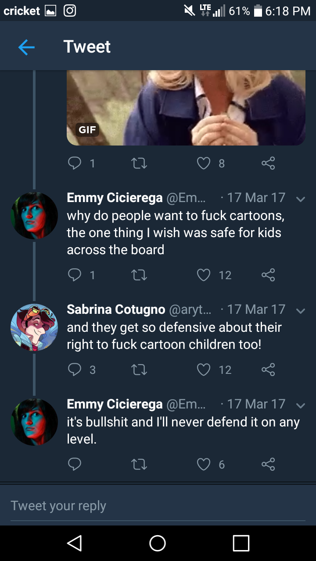This screenshot has height=561, width=316.
Task: Open the GIF image in the tweet
Action: [186, 107]
